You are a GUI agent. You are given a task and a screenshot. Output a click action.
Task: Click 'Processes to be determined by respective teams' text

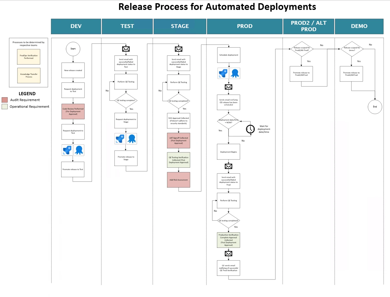(x=29, y=44)
